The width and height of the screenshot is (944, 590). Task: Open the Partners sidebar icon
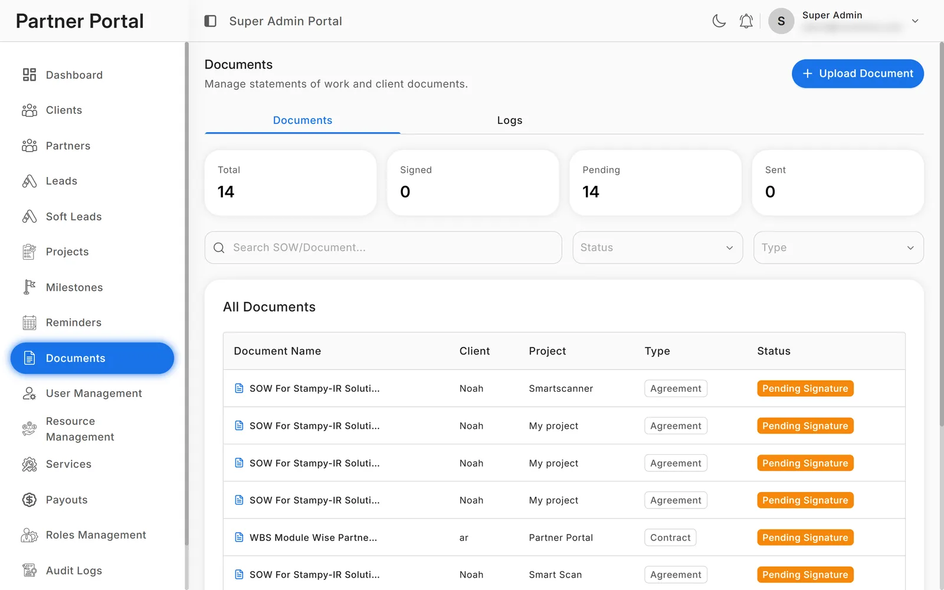click(x=29, y=146)
